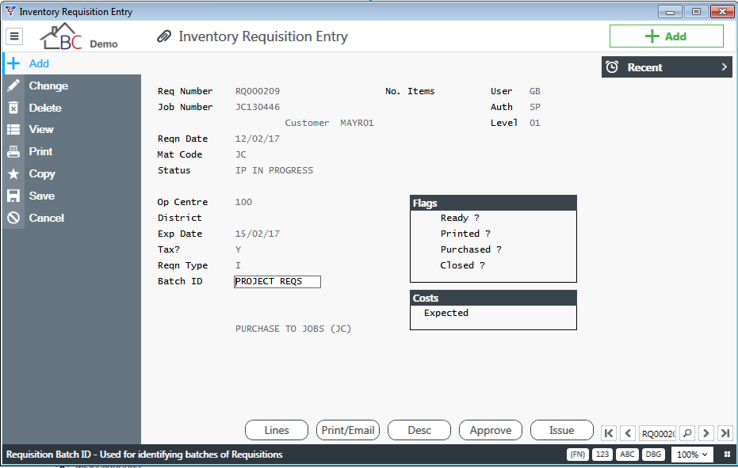Click the Expected cost label
Viewport: 738px width, 468px height.
click(x=446, y=313)
